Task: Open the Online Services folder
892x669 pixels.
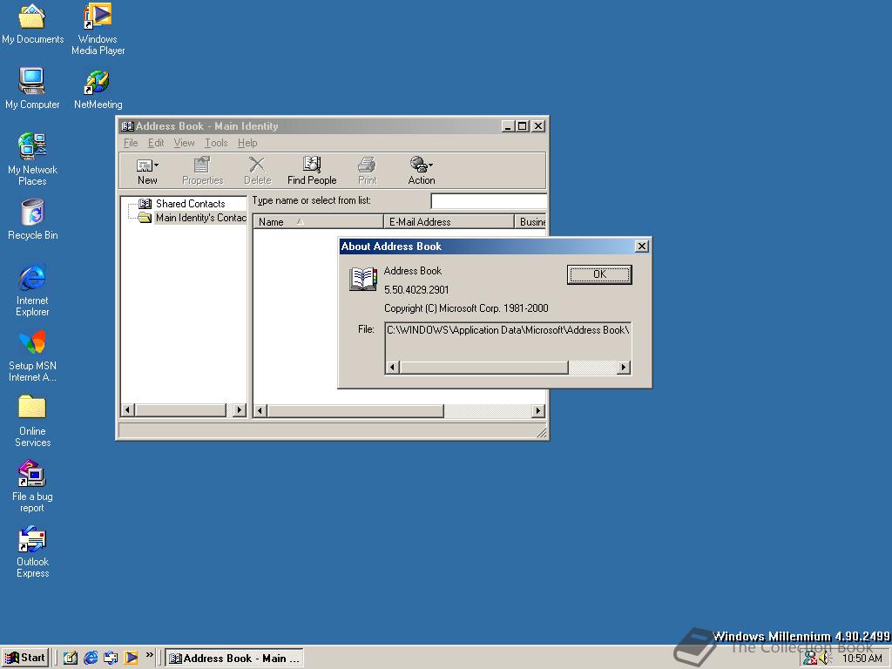Action: point(32,421)
